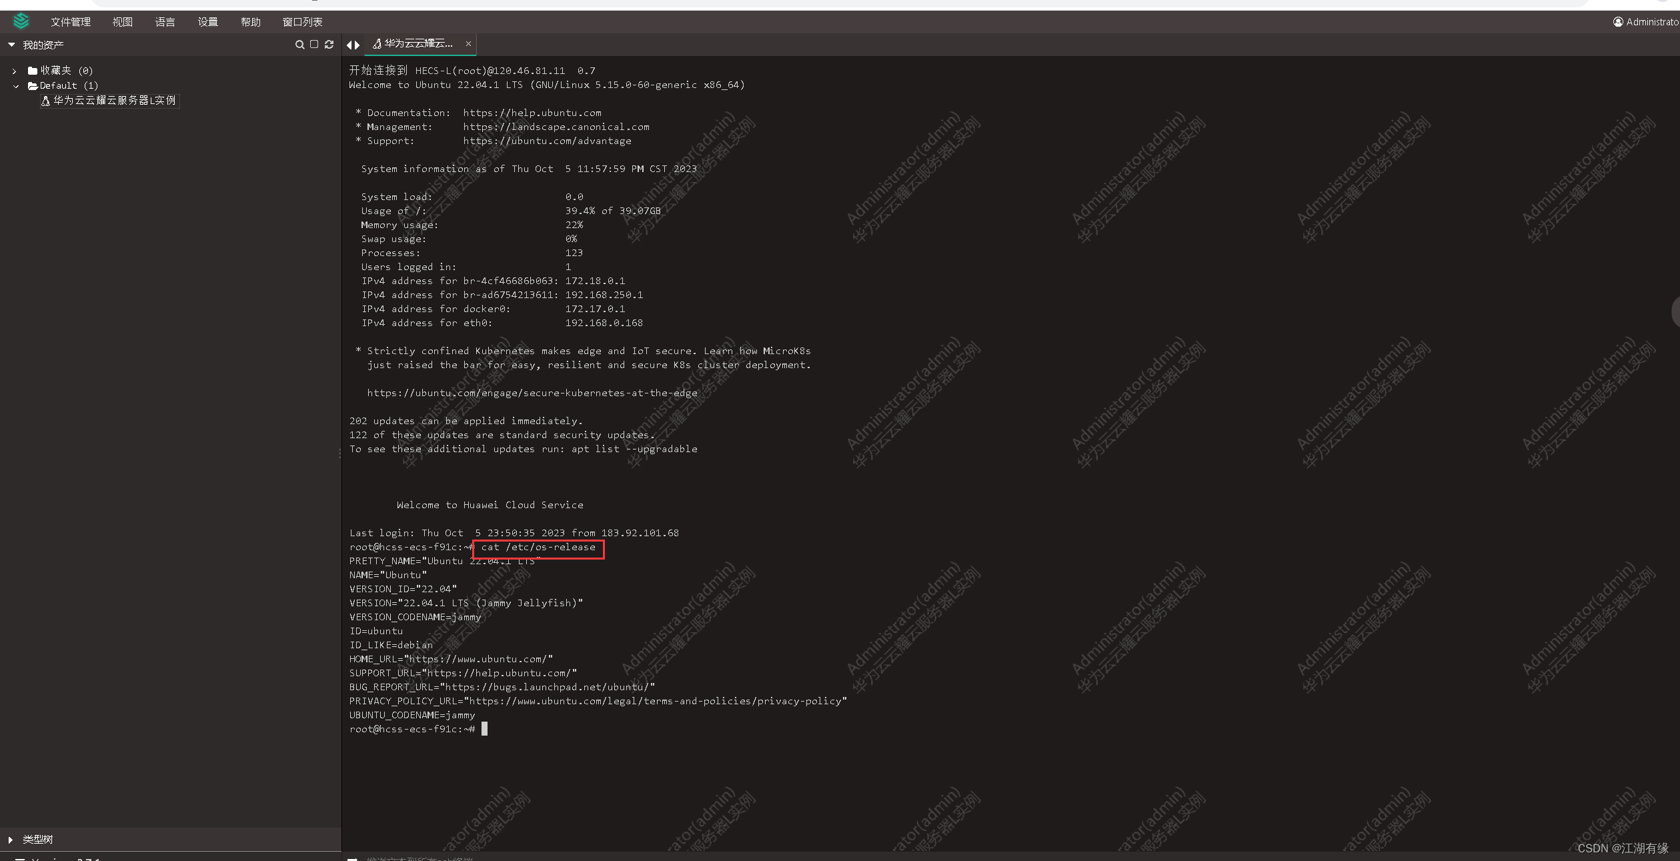
Task: Collapse the Default (1) folder arrow
Action: pos(16,86)
